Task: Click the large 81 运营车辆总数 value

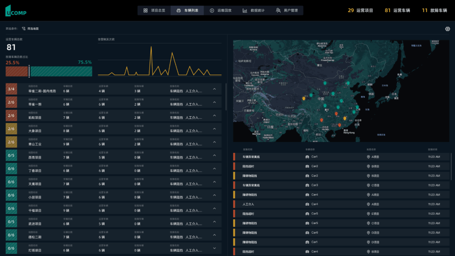Action: click(11, 47)
